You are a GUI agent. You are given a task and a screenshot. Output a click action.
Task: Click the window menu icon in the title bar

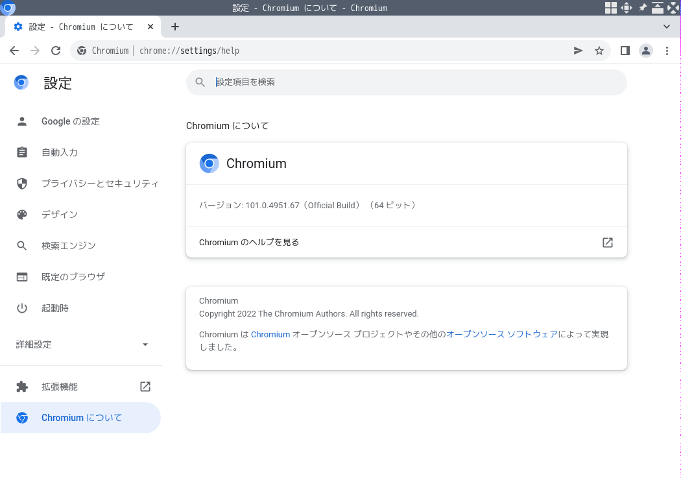click(7, 8)
